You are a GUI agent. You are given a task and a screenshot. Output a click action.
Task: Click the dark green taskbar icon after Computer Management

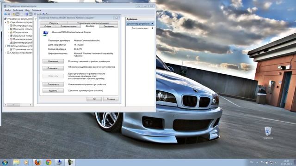70,162
